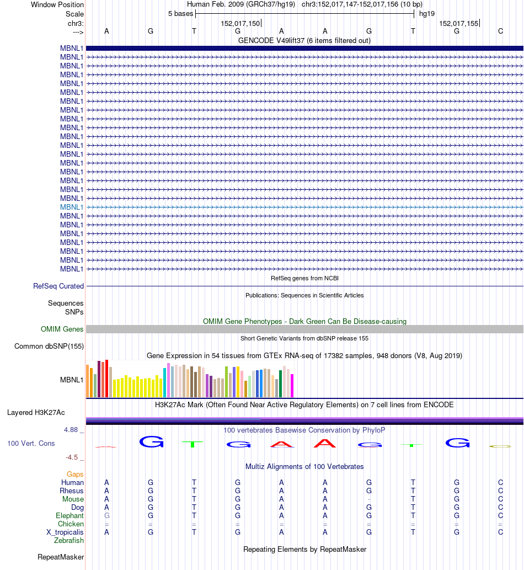
Task: Click the orange Gaps label
Action: (75, 474)
